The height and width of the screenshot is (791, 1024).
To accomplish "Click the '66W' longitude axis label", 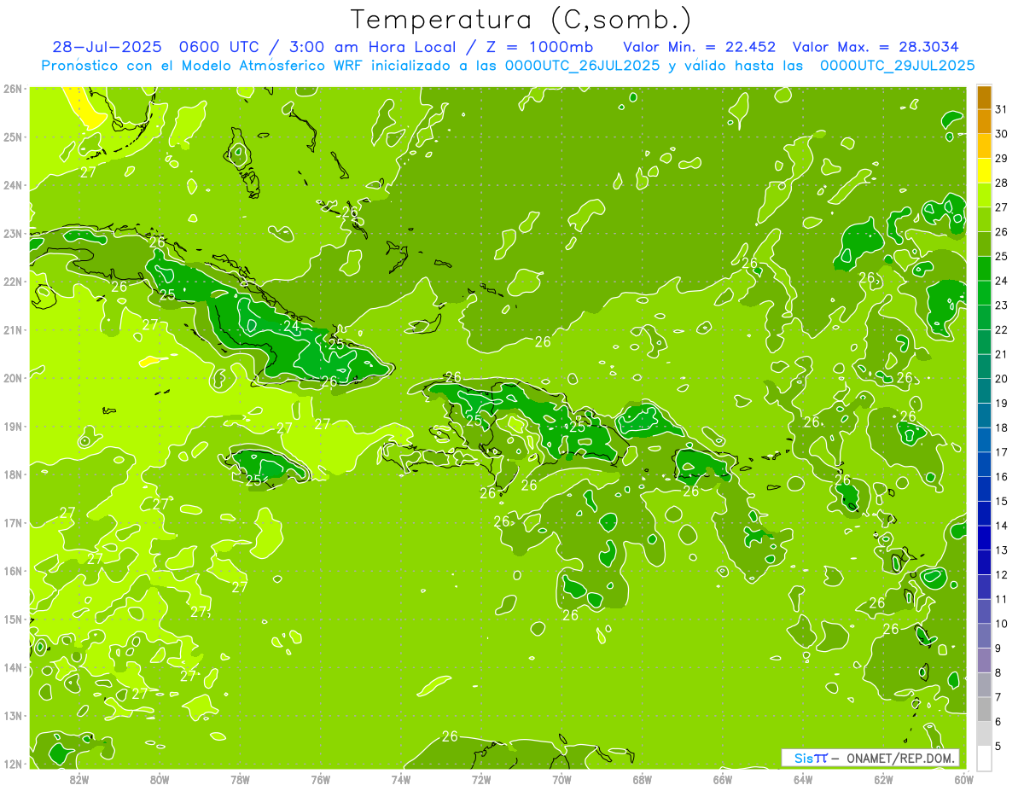I will point(723,778).
